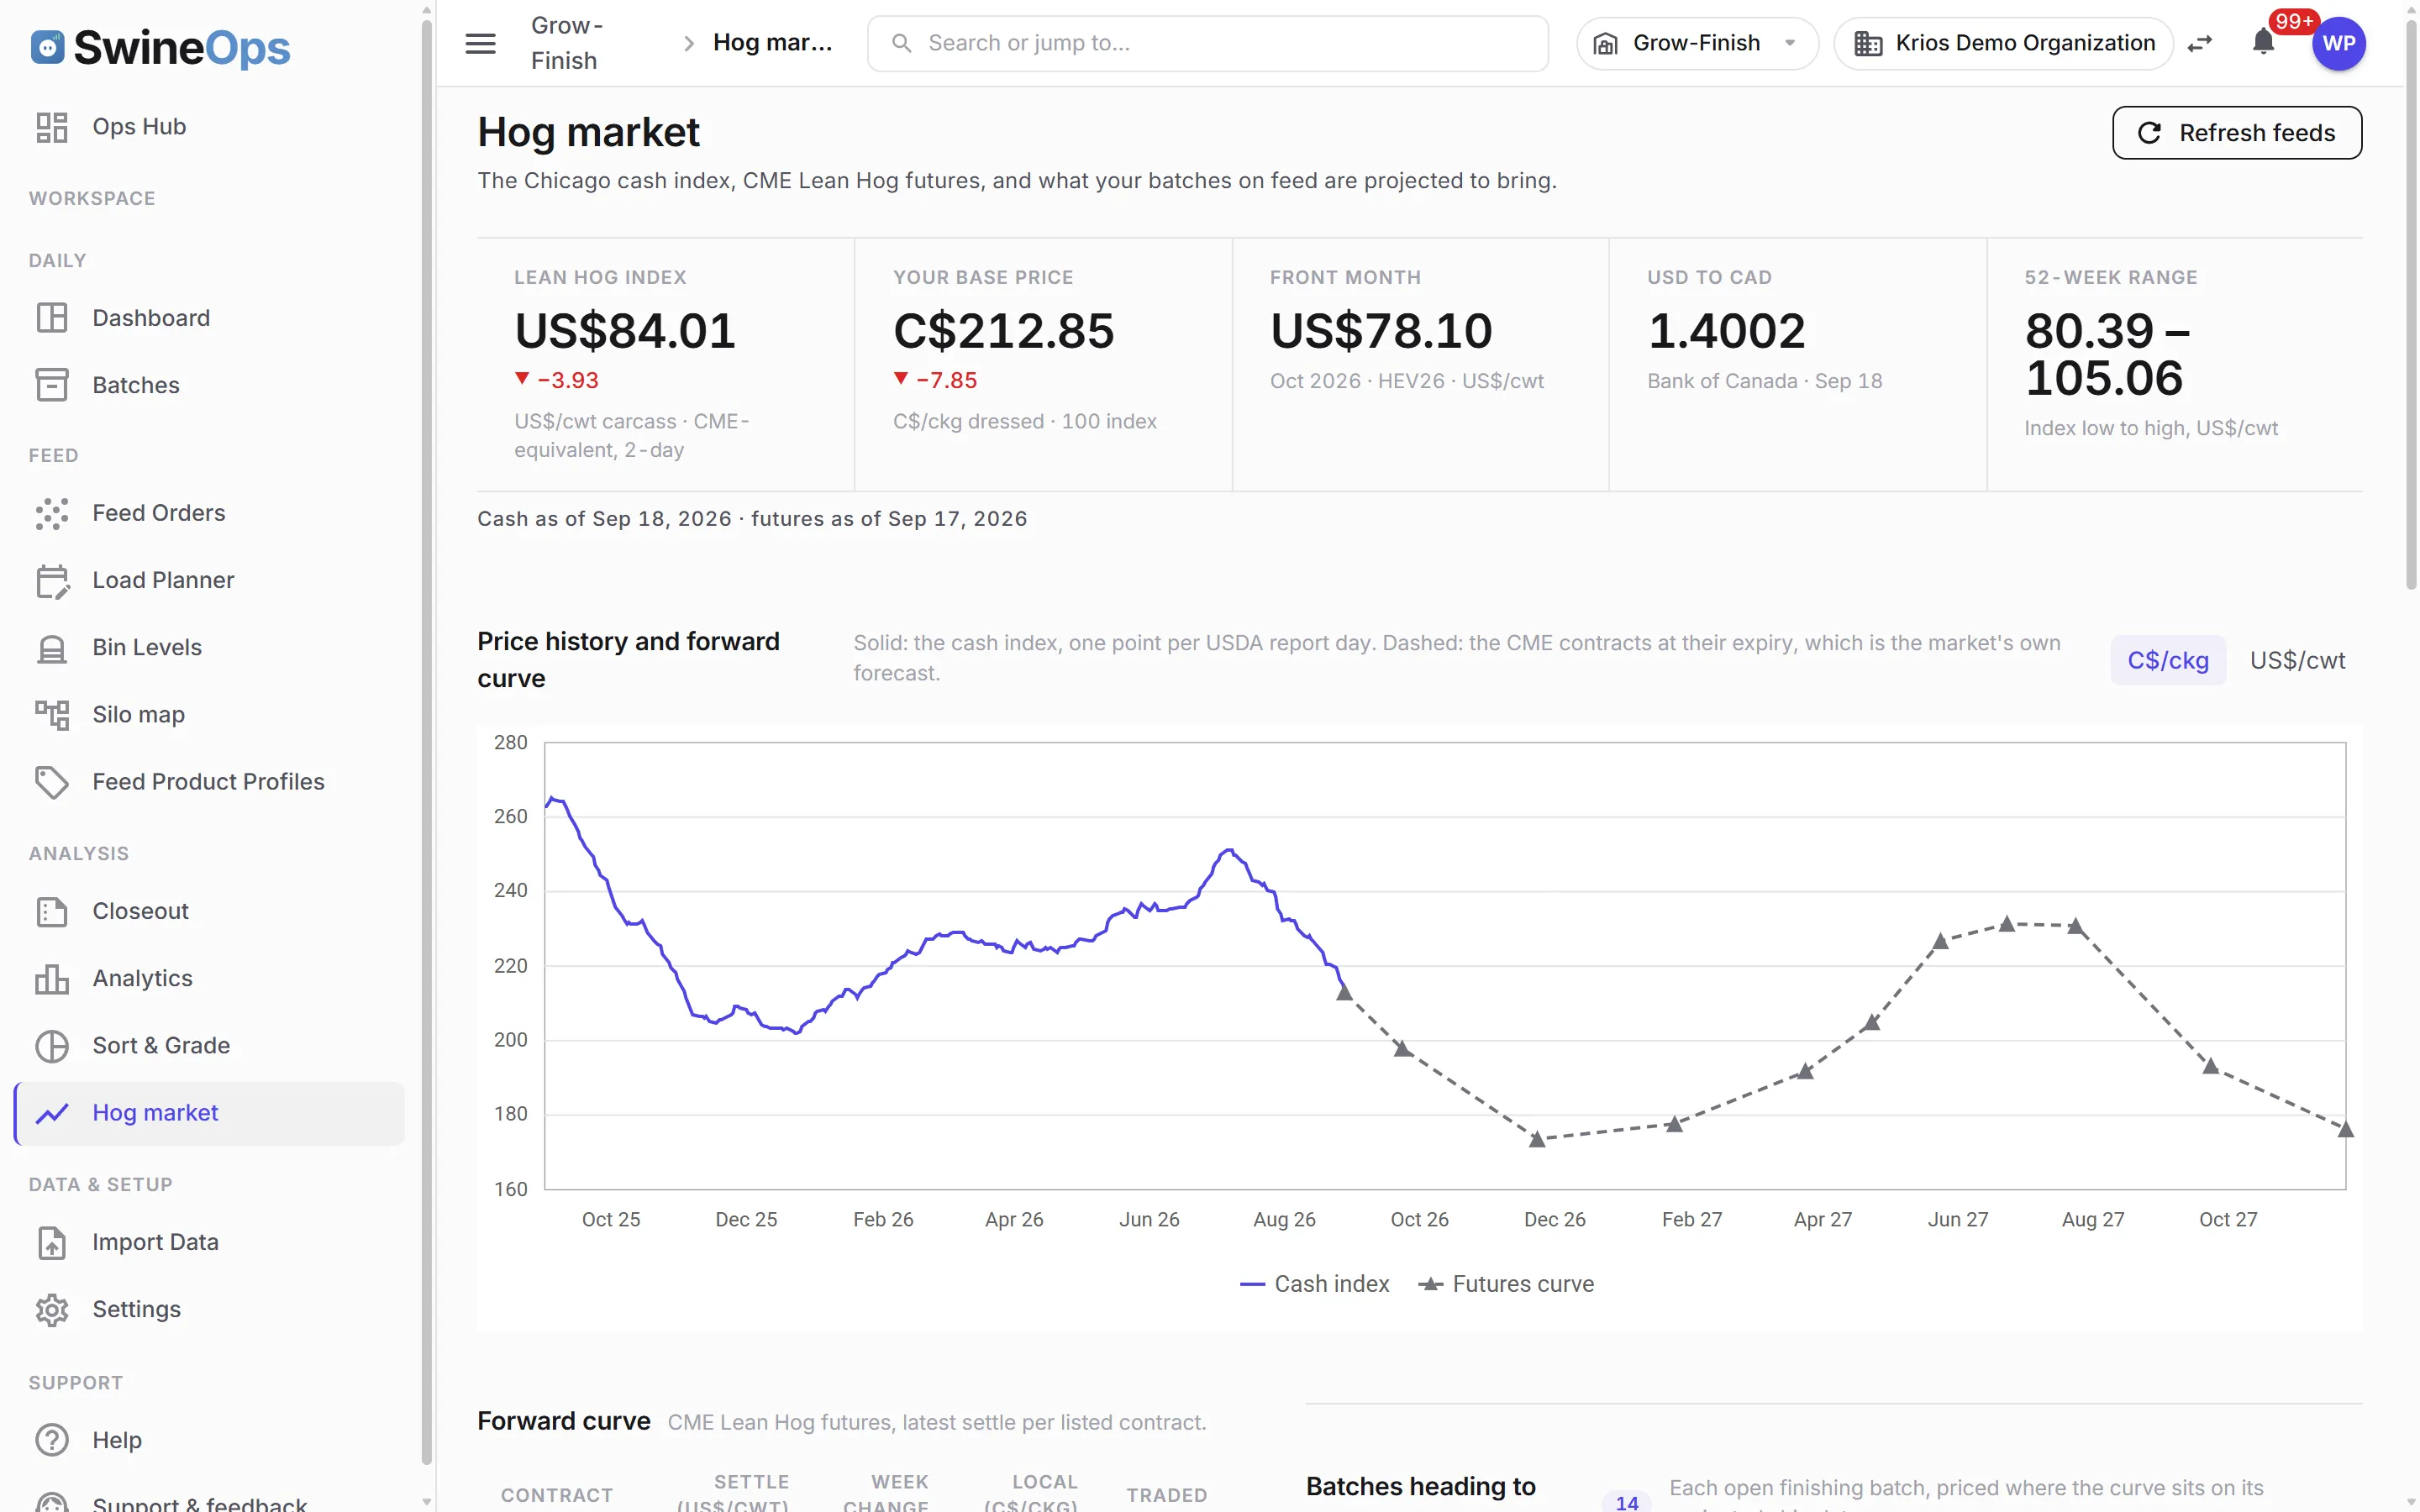Click the Search or jump to field
Viewport: 2420px width, 1512px height.
pyautogui.click(x=1208, y=43)
